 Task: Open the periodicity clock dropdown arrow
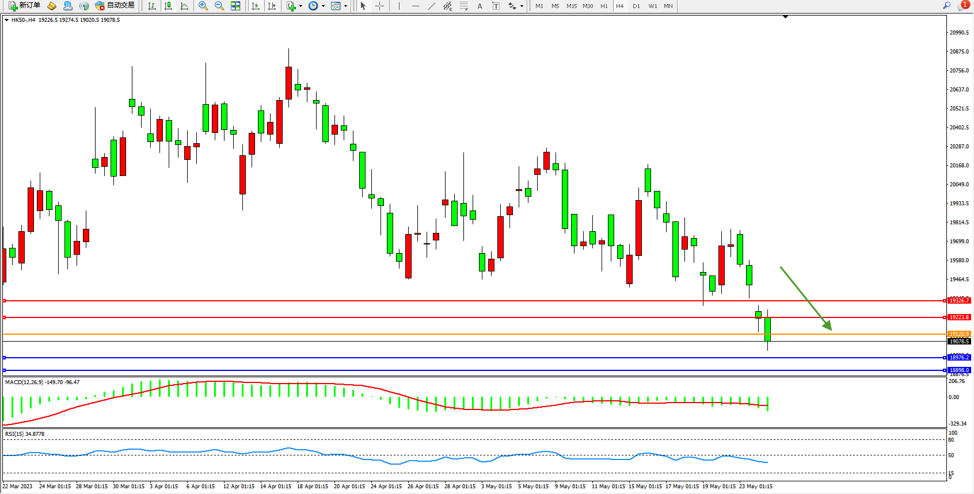[323, 6]
